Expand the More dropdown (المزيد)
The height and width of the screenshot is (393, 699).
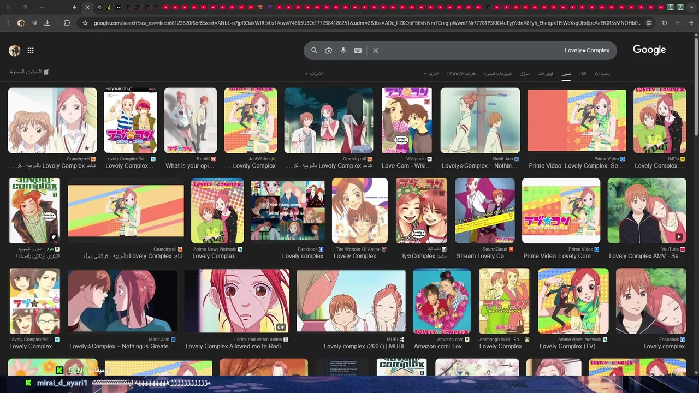pos(431,73)
